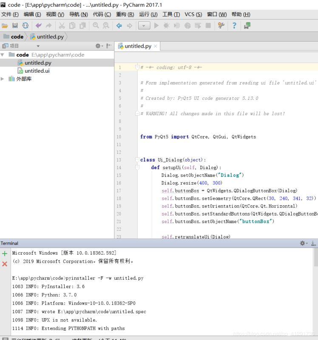The height and width of the screenshot is (340, 318).
Task: Click the Undo arrow in toolbar
Action: (x=39, y=26)
